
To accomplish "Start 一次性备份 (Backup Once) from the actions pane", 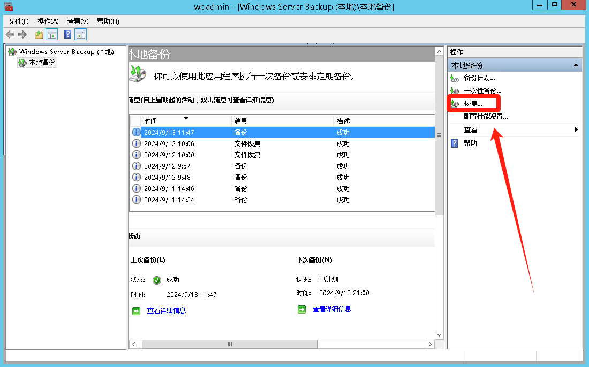I will coord(482,91).
